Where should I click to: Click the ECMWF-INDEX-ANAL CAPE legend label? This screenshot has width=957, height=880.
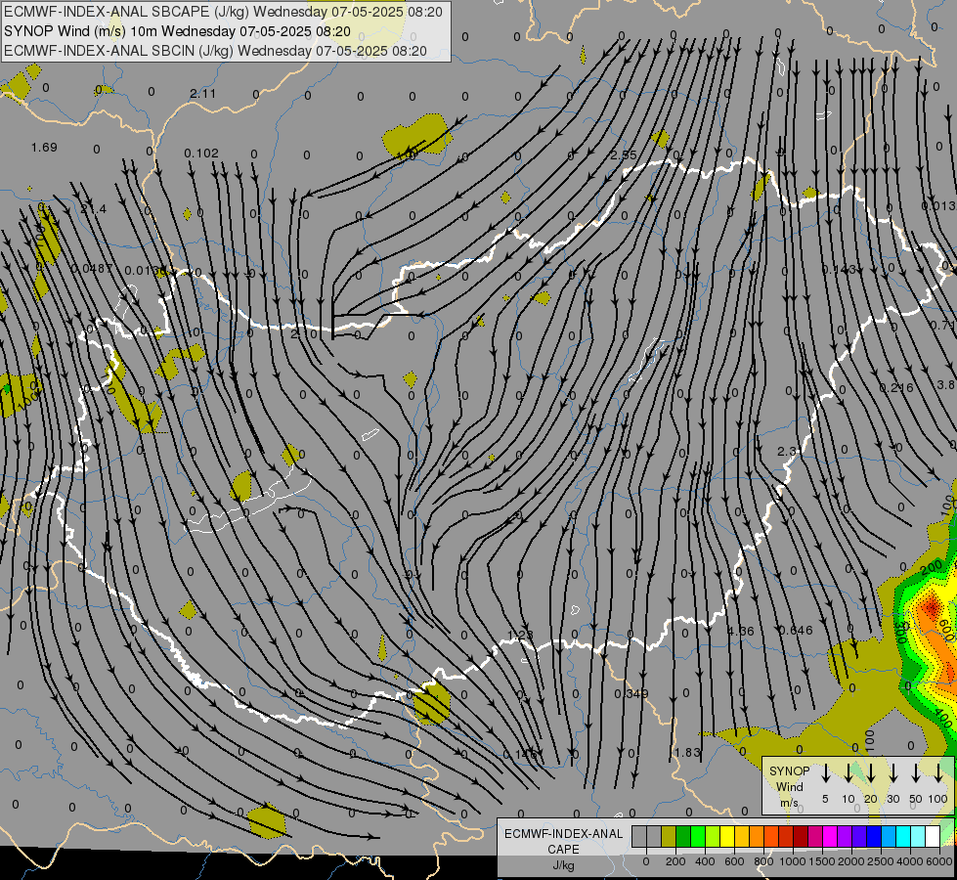pyautogui.click(x=563, y=842)
